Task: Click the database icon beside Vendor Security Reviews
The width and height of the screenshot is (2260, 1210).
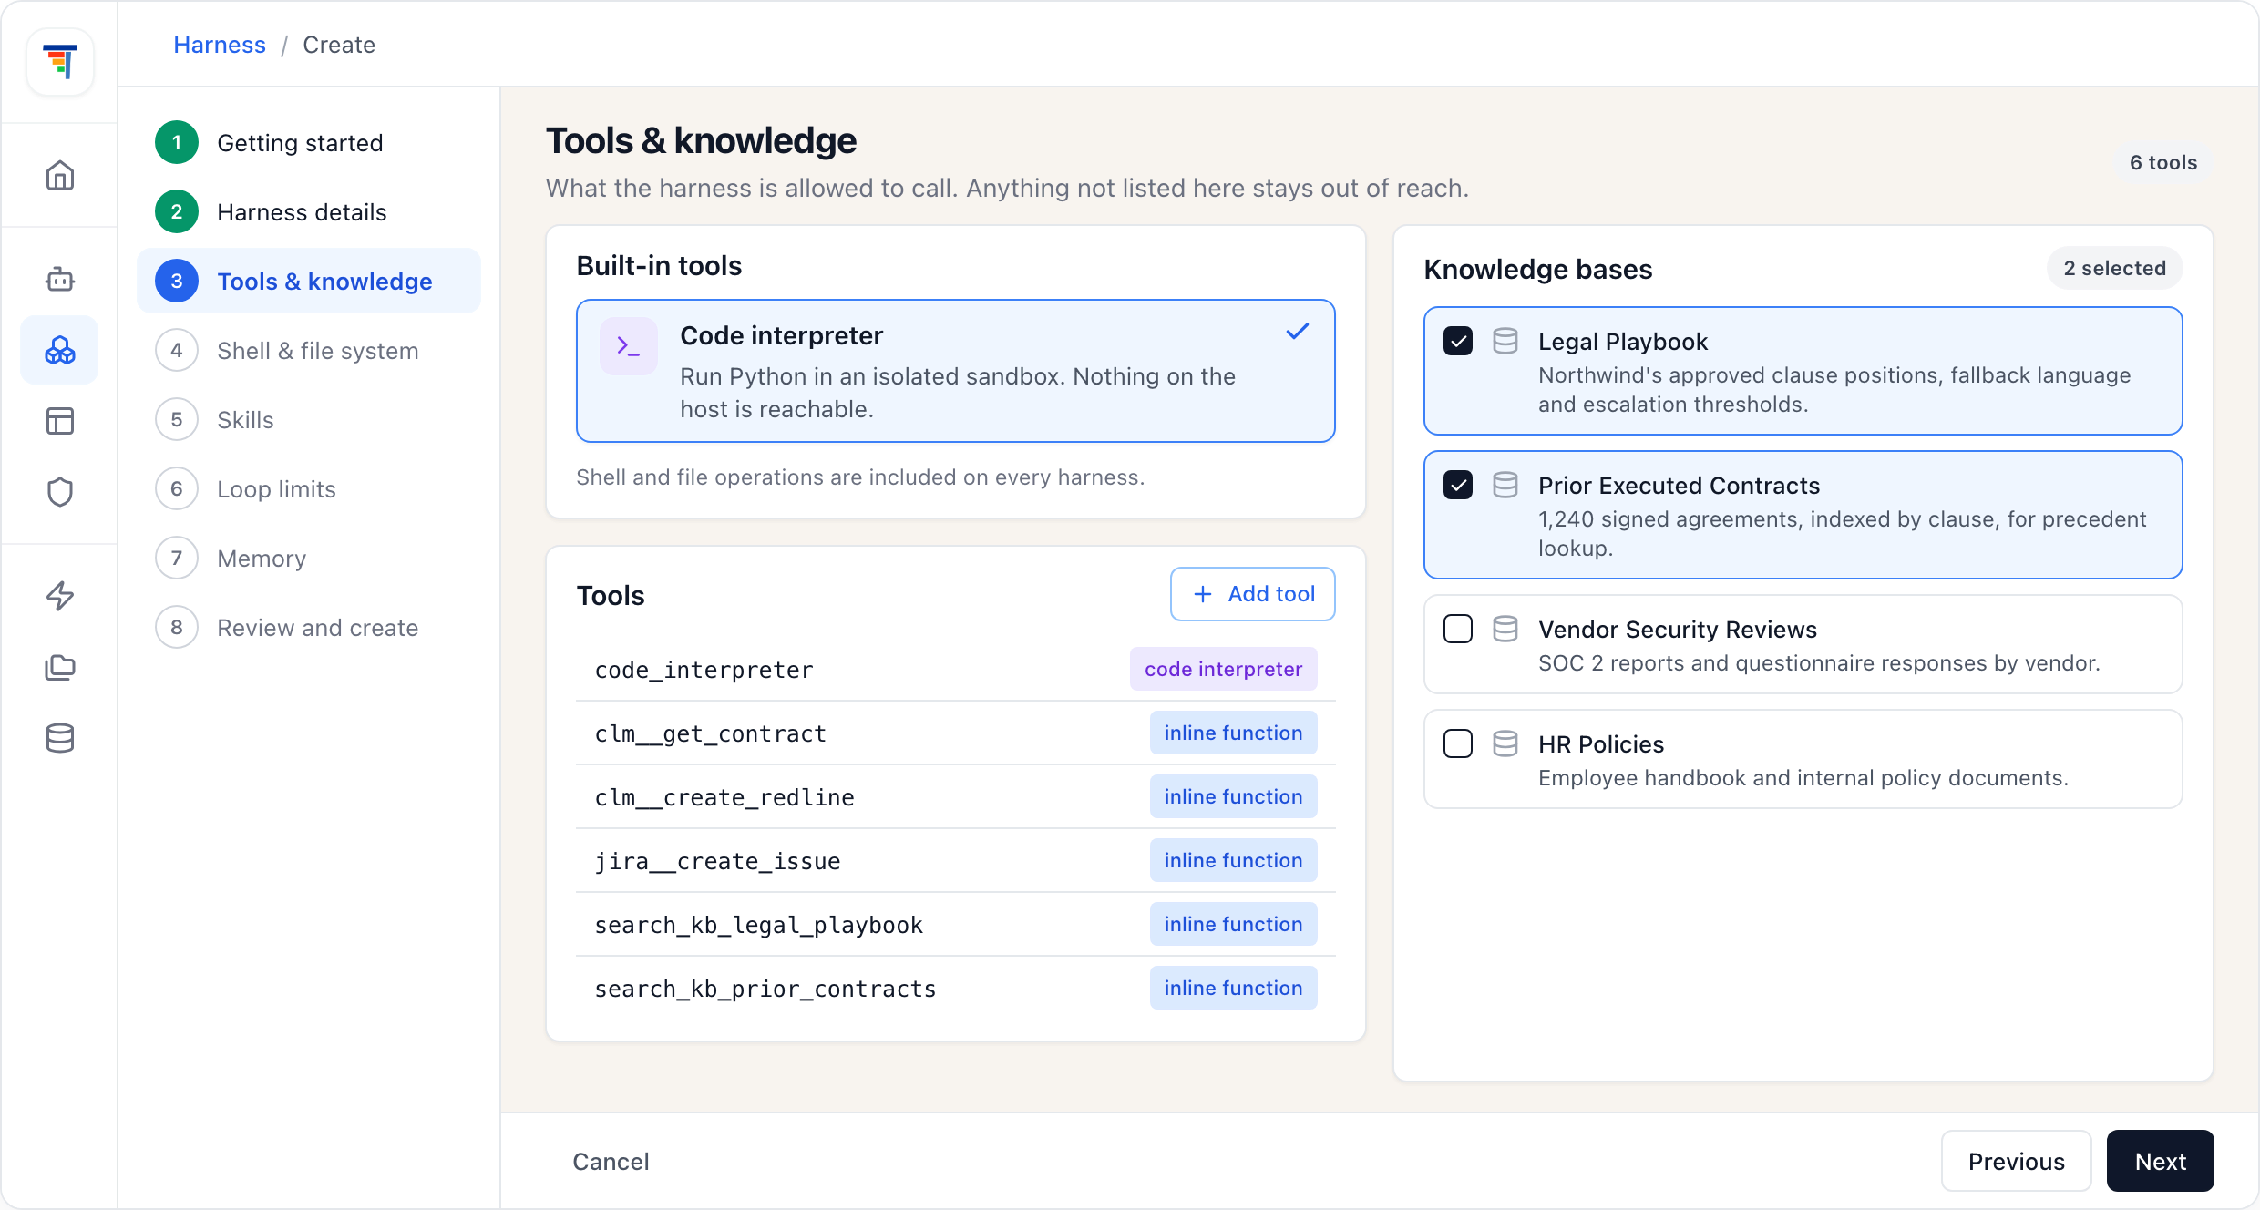Action: (1505, 629)
